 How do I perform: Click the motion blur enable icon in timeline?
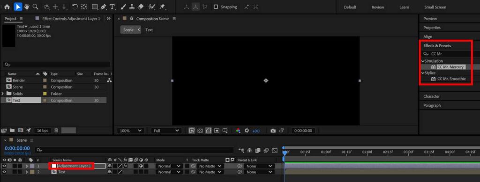[266, 150]
